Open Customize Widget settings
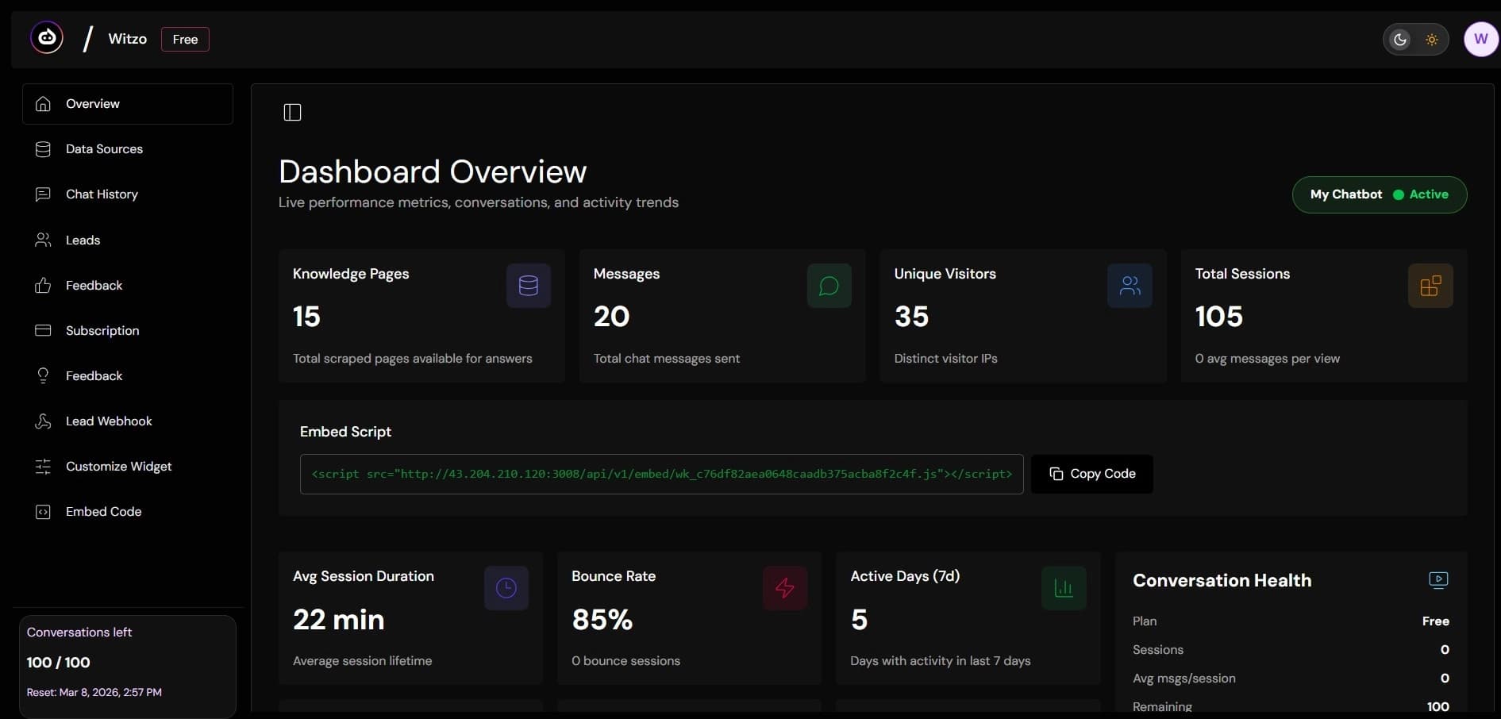 (x=118, y=467)
